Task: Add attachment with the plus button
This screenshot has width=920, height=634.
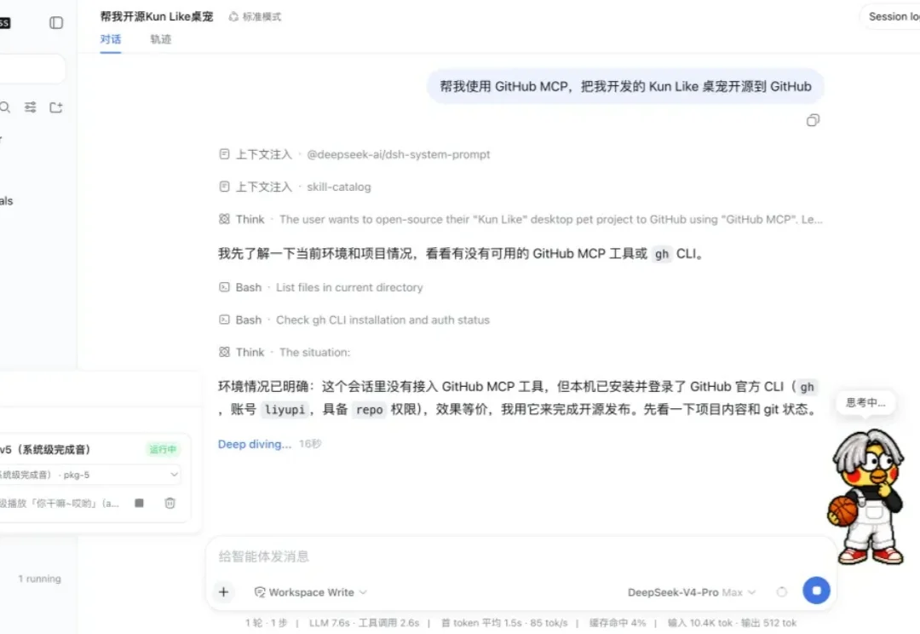Action: coord(223,591)
